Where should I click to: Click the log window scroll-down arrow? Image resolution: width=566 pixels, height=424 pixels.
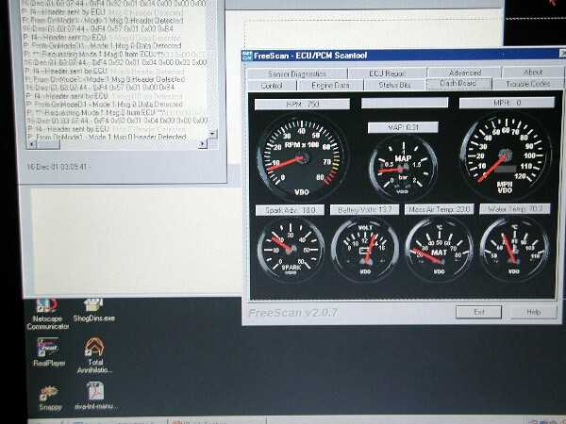pos(212,134)
